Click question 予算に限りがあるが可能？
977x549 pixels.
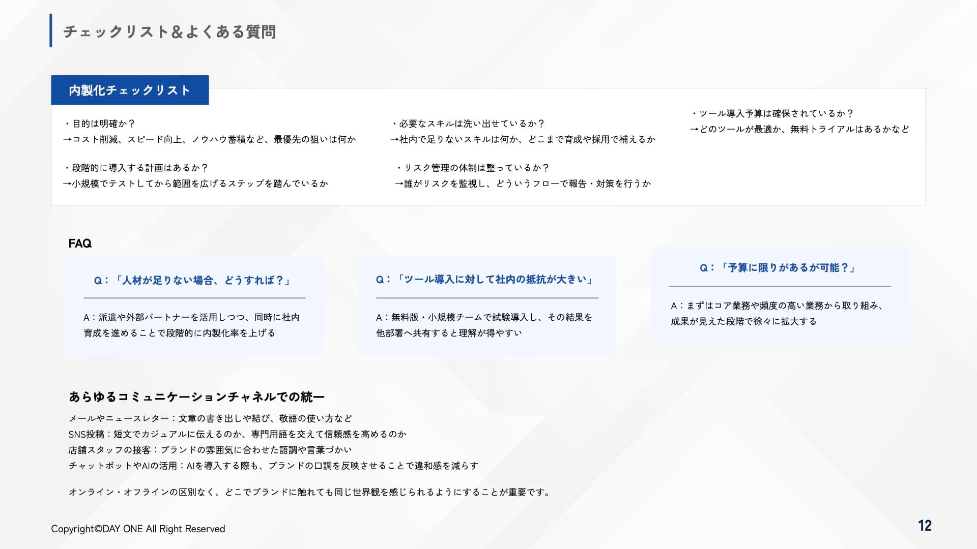point(779,267)
